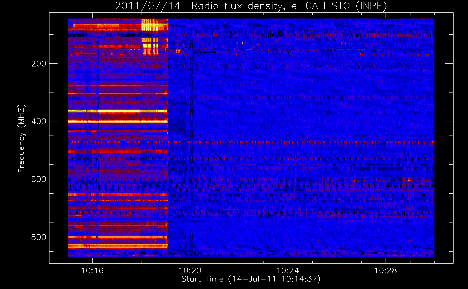The width and height of the screenshot is (468, 289).
Task: Select the 'Frequency (MHZ)' y-axis label
Action: 22,139
